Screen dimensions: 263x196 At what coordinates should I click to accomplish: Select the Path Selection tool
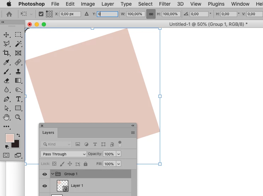click(6, 108)
